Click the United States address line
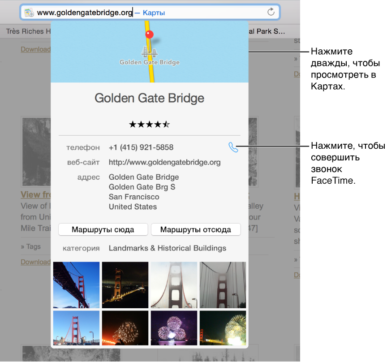 133,207
